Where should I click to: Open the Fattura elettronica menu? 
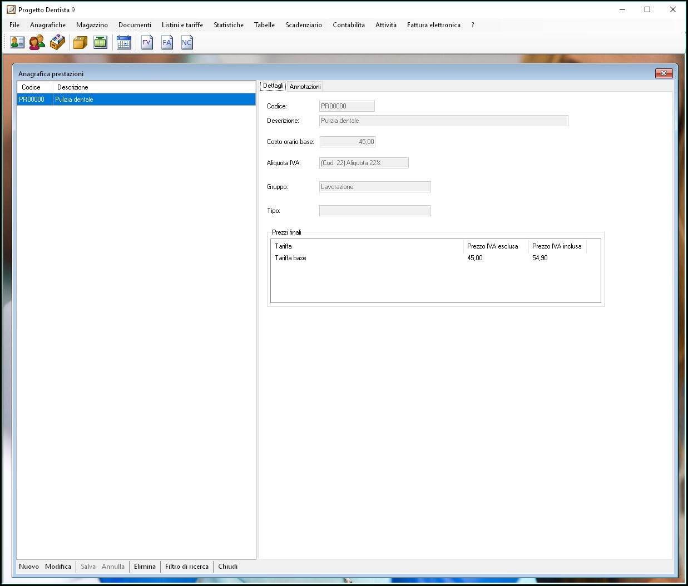(x=434, y=25)
